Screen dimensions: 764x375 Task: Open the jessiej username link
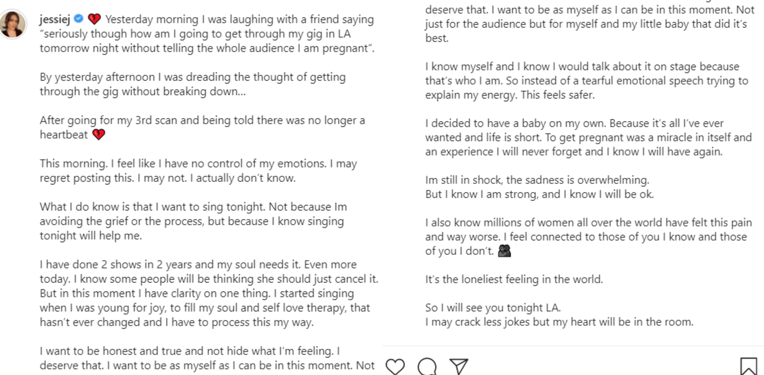(x=54, y=19)
